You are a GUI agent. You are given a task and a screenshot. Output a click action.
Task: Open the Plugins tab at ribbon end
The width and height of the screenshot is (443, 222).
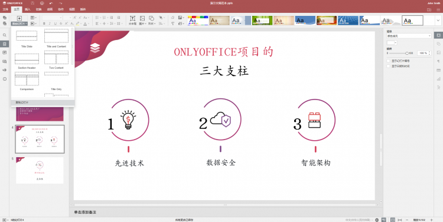click(x=83, y=9)
